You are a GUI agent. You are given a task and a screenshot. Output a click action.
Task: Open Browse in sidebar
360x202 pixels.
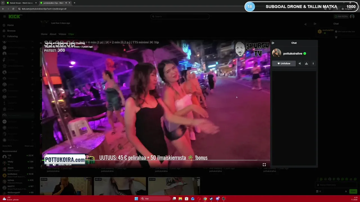pos(11,31)
